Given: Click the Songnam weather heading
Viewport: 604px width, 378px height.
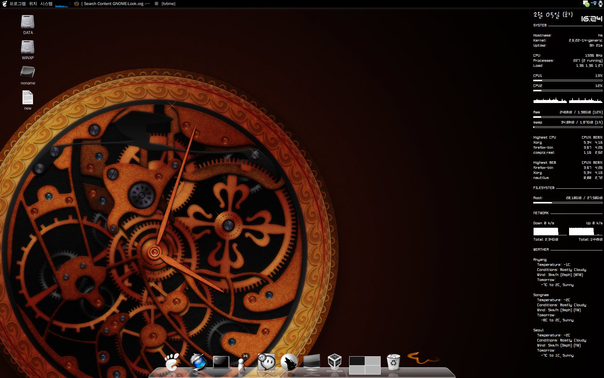Looking at the screenshot, I should click(541, 295).
